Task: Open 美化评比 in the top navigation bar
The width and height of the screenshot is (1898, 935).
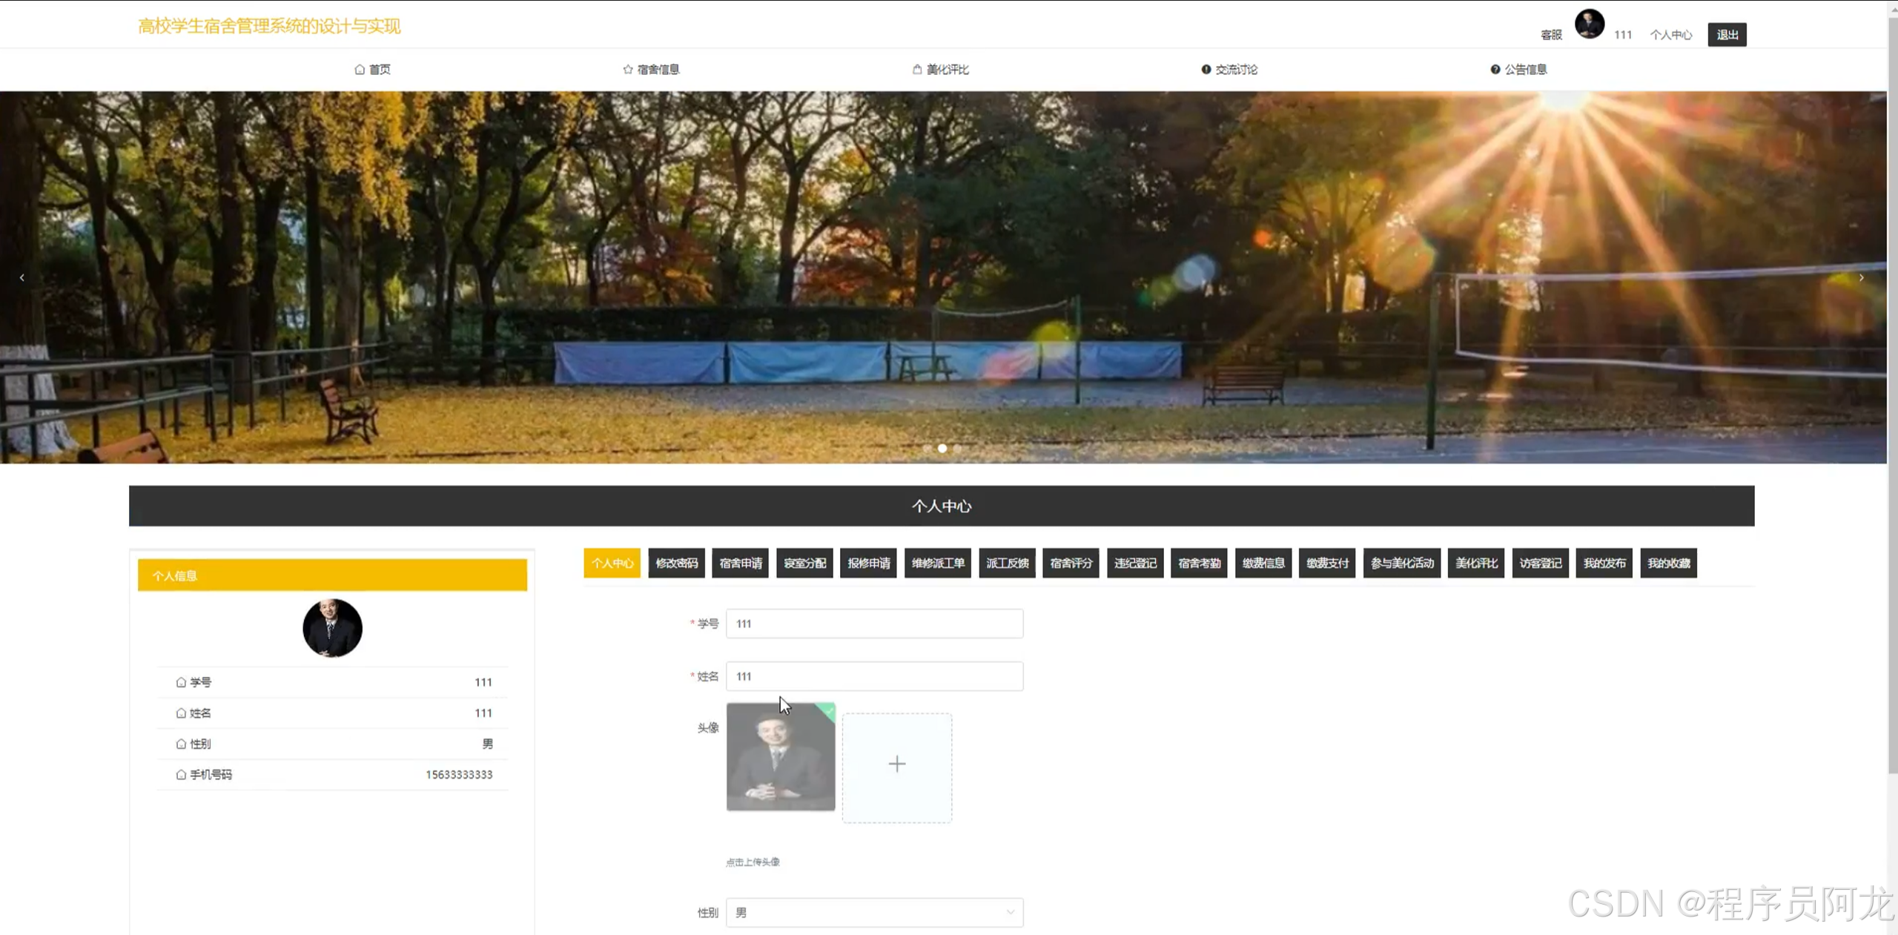Action: [940, 70]
